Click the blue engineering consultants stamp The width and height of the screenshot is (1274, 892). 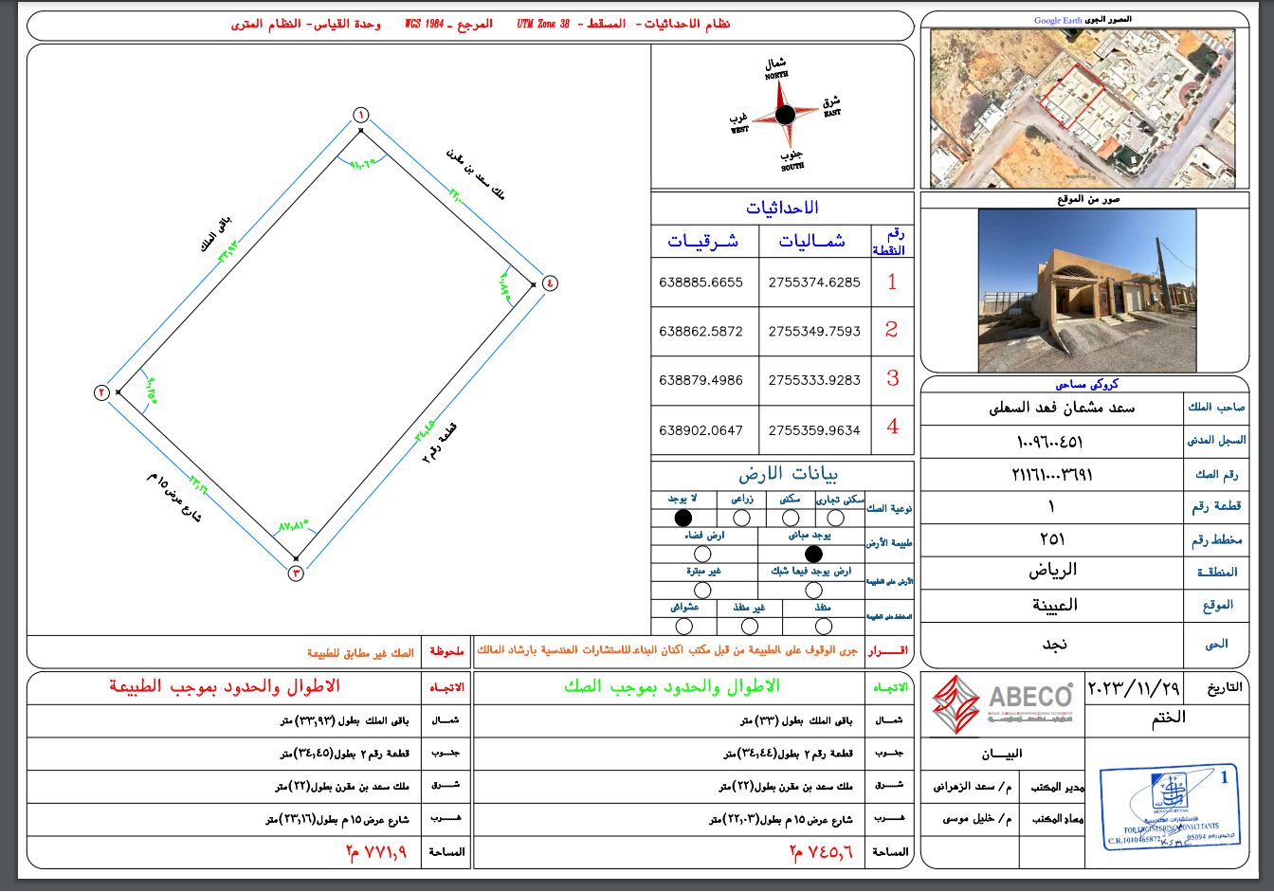[x=1171, y=807]
